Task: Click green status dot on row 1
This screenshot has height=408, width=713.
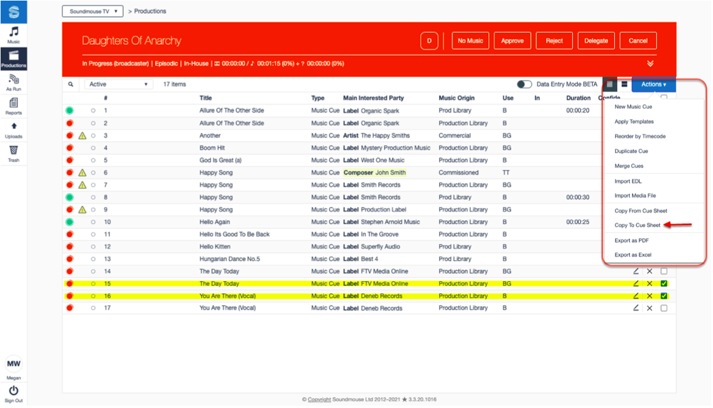Action: tap(69, 111)
